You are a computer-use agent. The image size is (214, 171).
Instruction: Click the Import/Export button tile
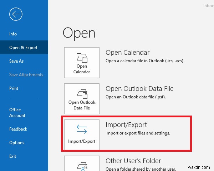(x=82, y=135)
